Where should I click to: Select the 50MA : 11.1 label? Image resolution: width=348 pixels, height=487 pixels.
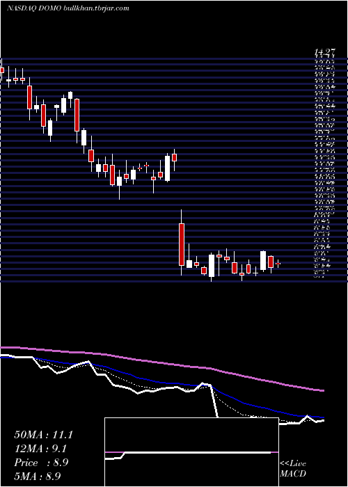point(43,435)
